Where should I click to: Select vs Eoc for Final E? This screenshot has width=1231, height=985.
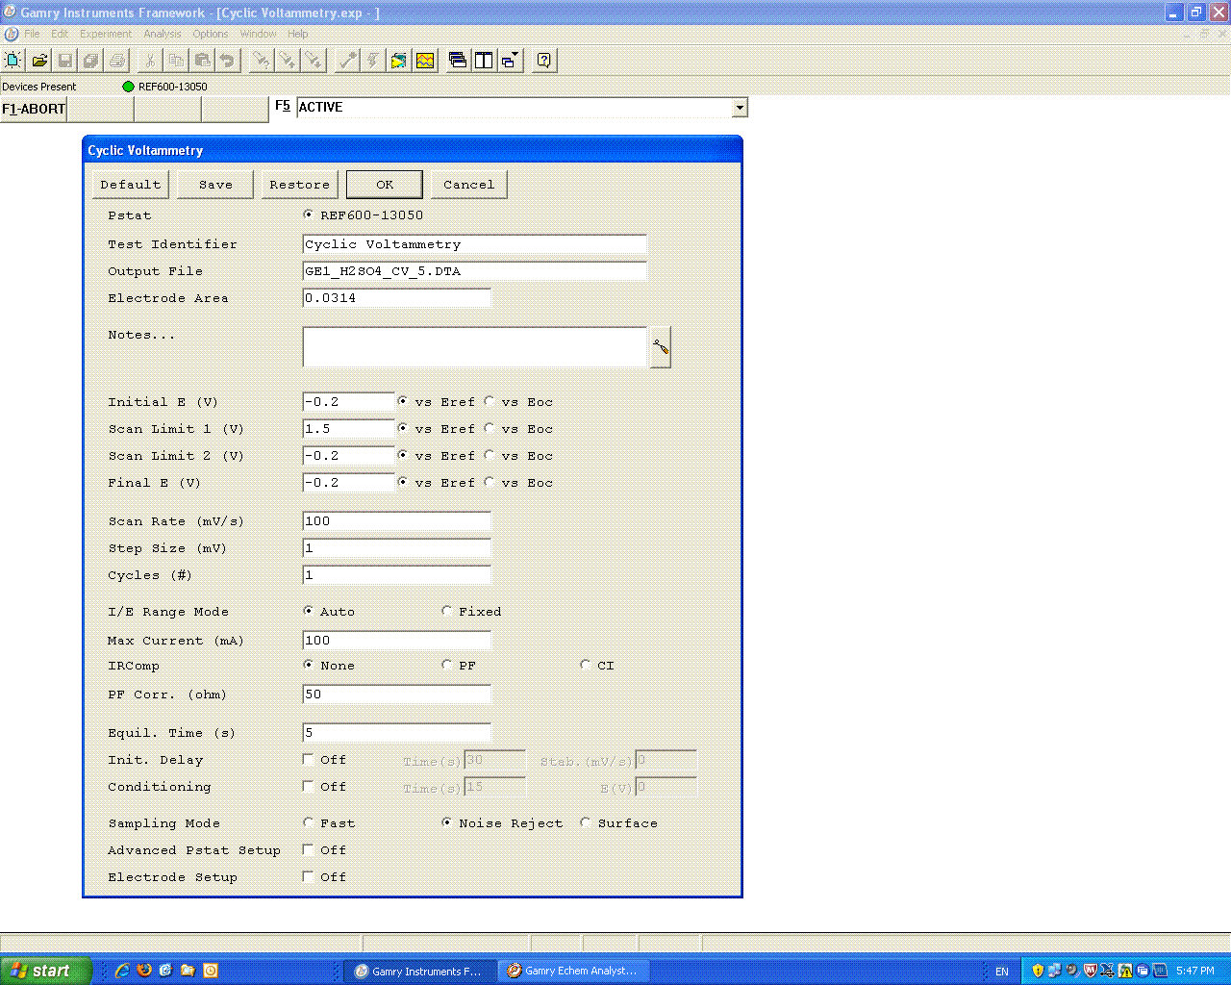[x=490, y=482]
